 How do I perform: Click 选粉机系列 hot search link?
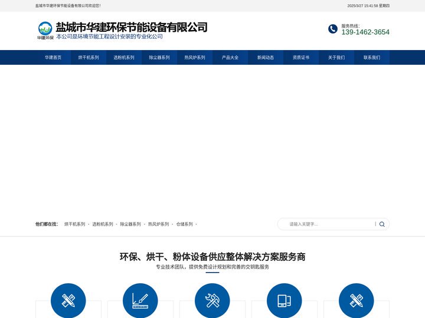(x=103, y=224)
